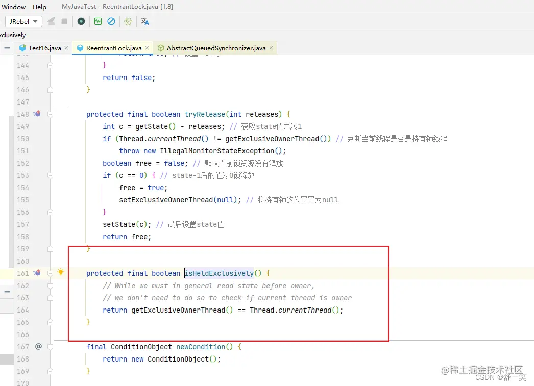534x386 pixels.
Task: Click the override gutter icon on line 148
Action: click(37, 114)
